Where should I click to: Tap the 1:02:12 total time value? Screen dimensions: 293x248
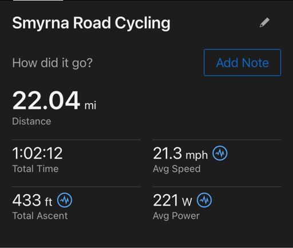[x=37, y=153]
